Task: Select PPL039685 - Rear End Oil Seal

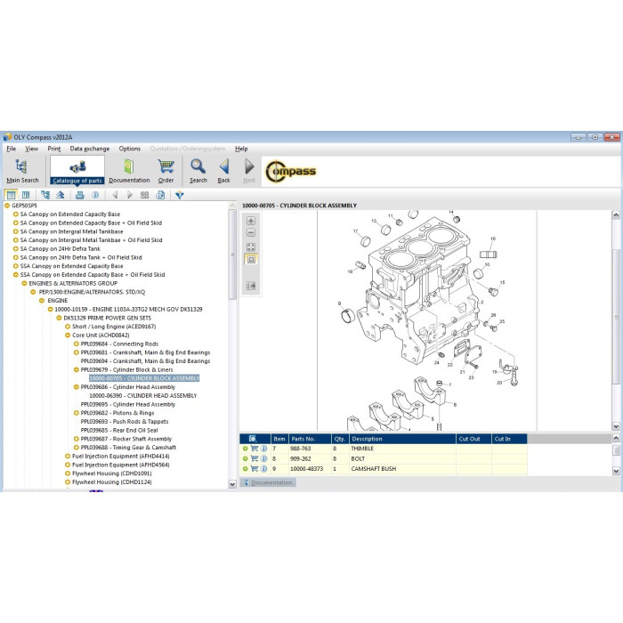Action: click(x=119, y=430)
